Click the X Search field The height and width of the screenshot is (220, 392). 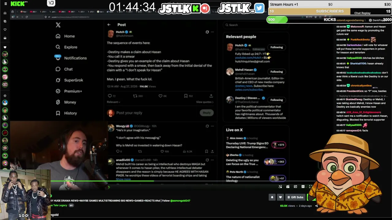click(256, 25)
